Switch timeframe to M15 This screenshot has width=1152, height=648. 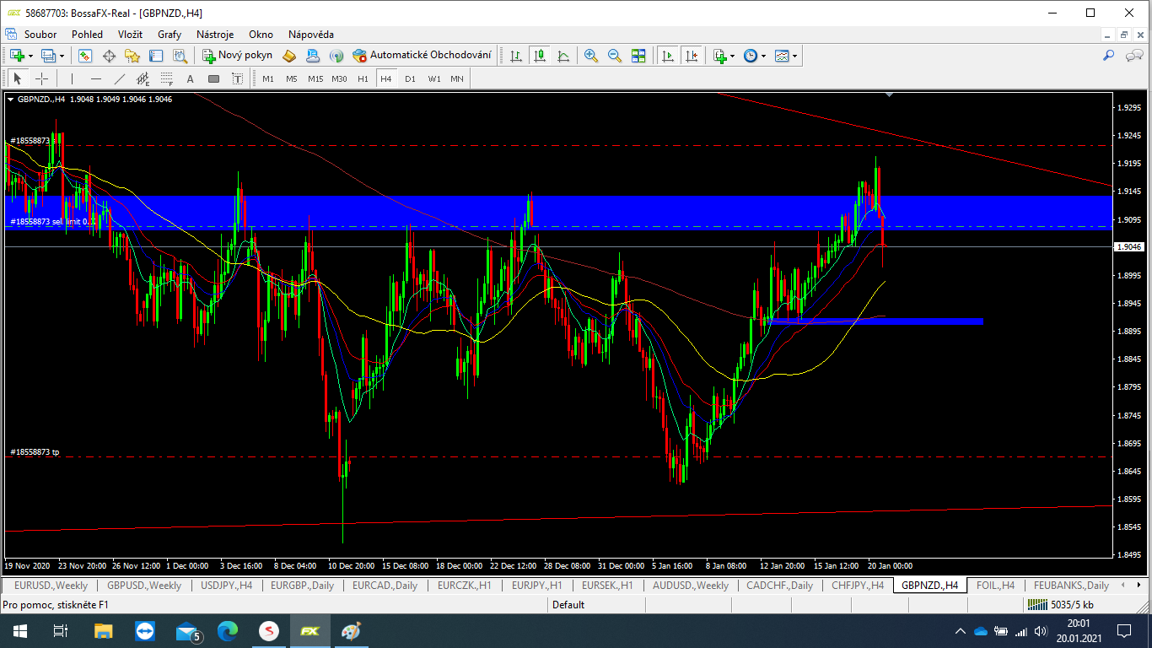coord(315,78)
